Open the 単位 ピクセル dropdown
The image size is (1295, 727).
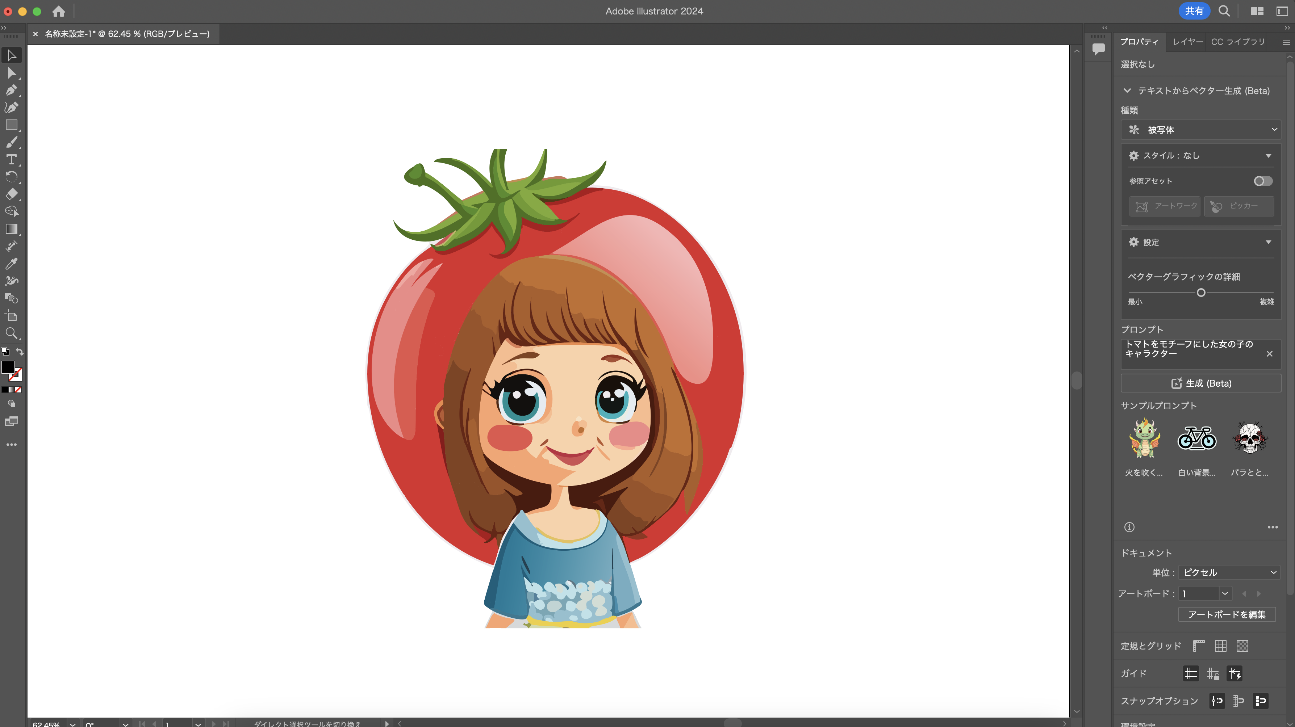point(1229,572)
